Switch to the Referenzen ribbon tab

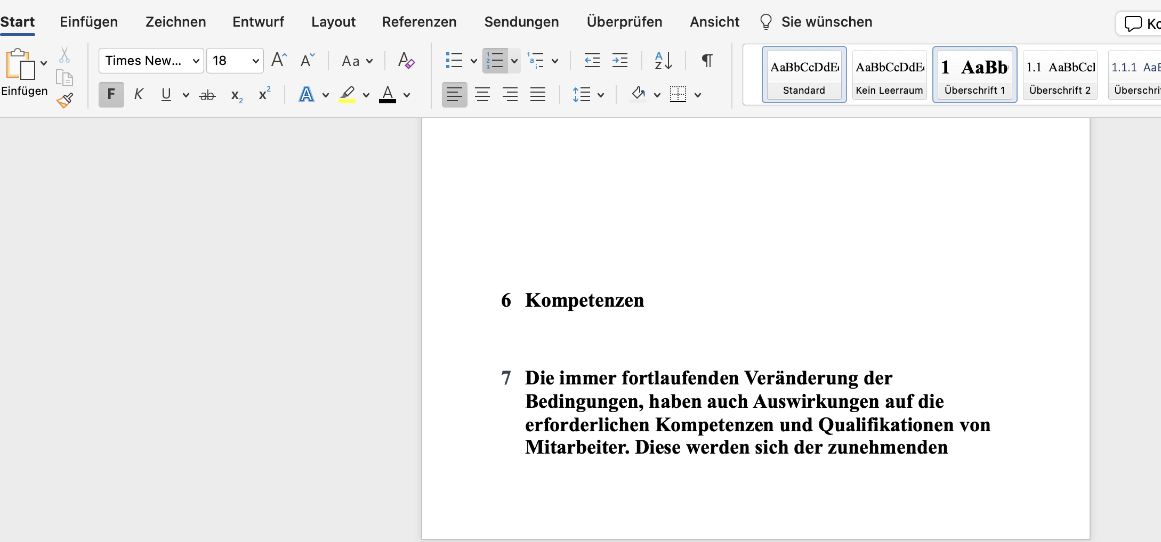pyautogui.click(x=420, y=22)
